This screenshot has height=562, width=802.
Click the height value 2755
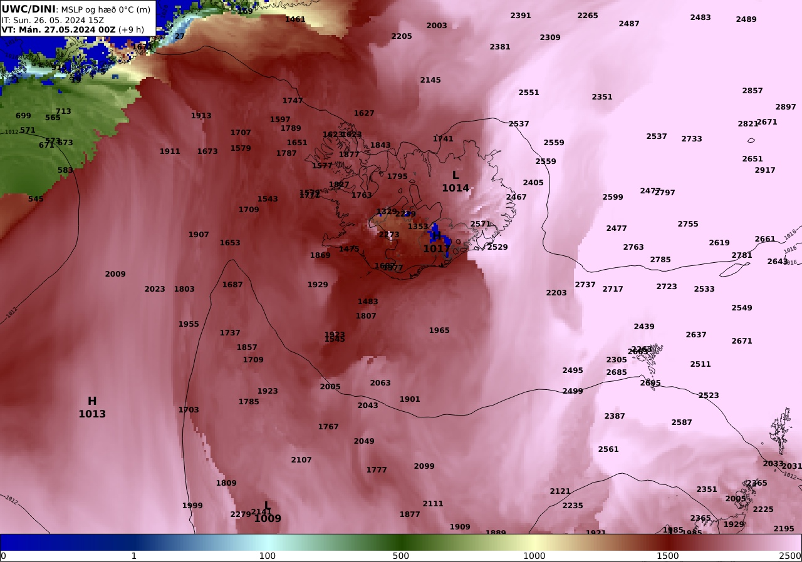coord(688,224)
